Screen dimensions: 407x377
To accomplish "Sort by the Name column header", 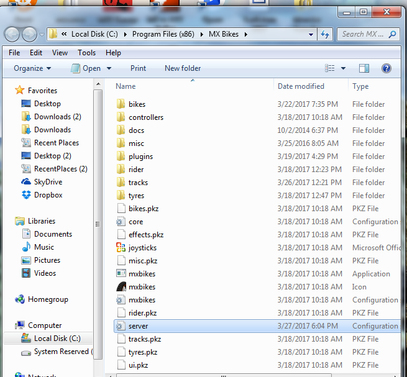I will coord(126,86).
